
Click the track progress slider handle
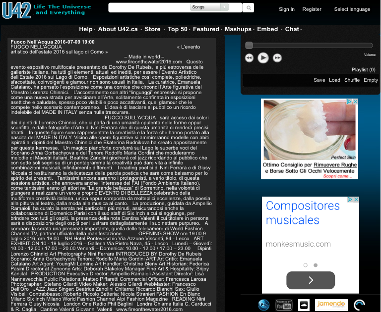(x=249, y=45)
